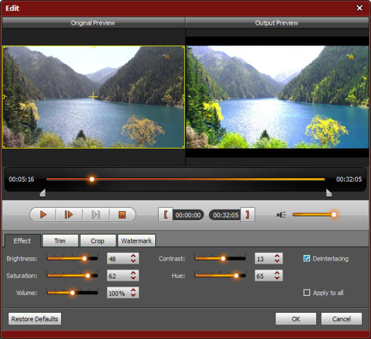371x339 pixels.
Task: Click the play-selection bracket button
Action: click(x=95, y=215)
